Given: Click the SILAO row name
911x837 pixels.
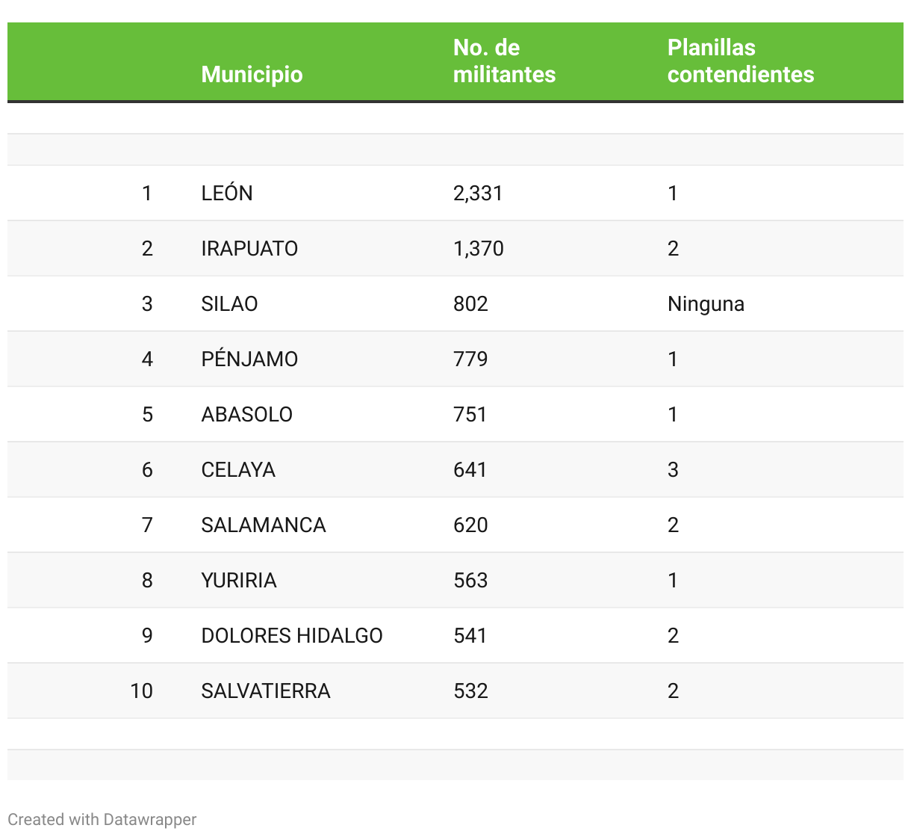Looking at the screenshot, I should pyautogui.click(x=229, y=303).
